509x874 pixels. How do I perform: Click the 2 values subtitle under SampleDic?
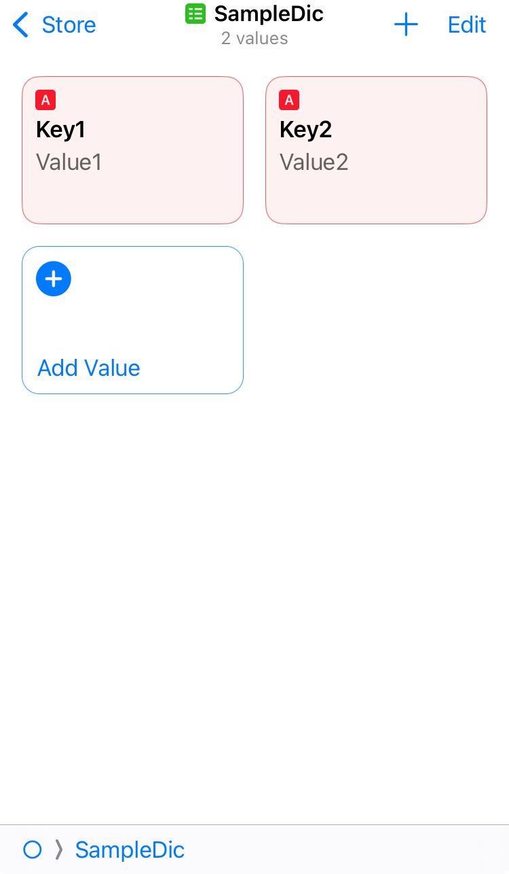coord(254,39)
